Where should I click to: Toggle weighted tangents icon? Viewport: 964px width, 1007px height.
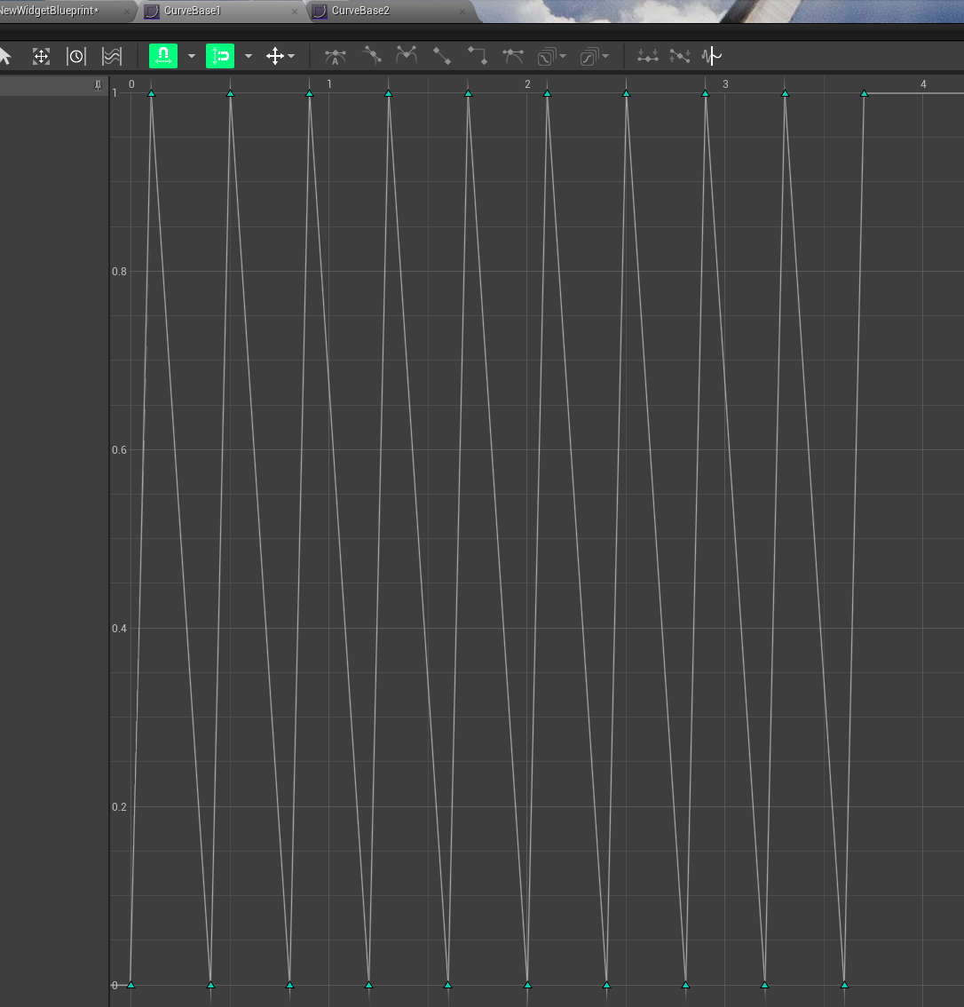pos(513,57)
